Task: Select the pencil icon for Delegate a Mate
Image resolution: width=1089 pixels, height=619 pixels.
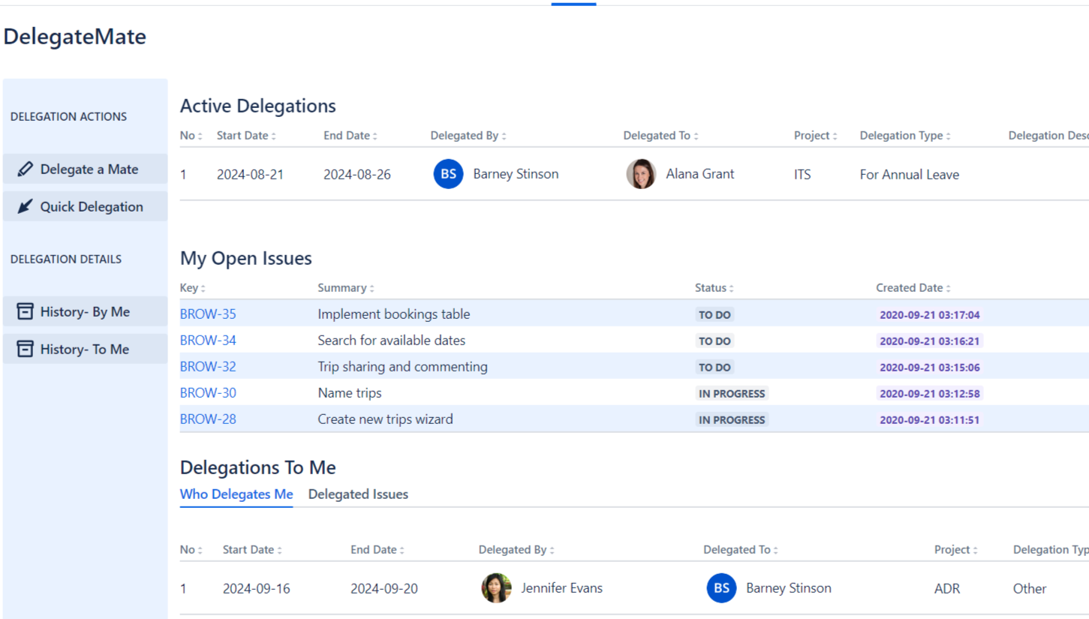Action: pyautogui.click(x=28, y=169)
